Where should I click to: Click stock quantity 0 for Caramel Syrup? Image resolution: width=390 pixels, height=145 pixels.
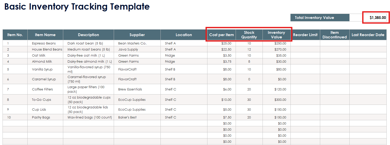(249, 79)
